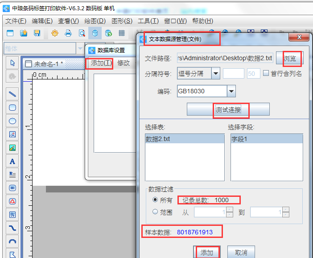
Task: Click the '浏览' browse button
Action: [x=289, y=58]
